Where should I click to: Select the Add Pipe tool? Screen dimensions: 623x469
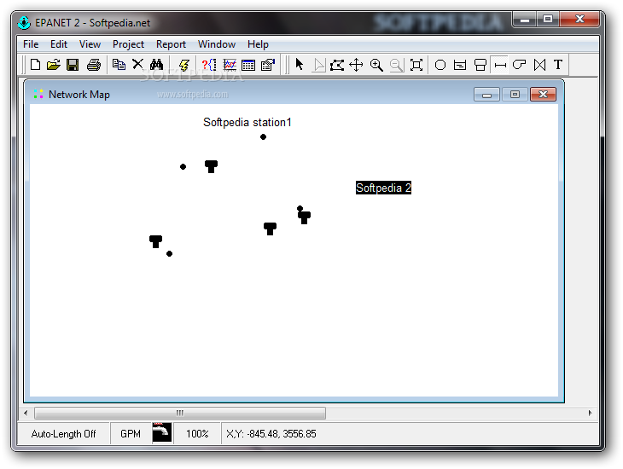(x=500, y=64)
